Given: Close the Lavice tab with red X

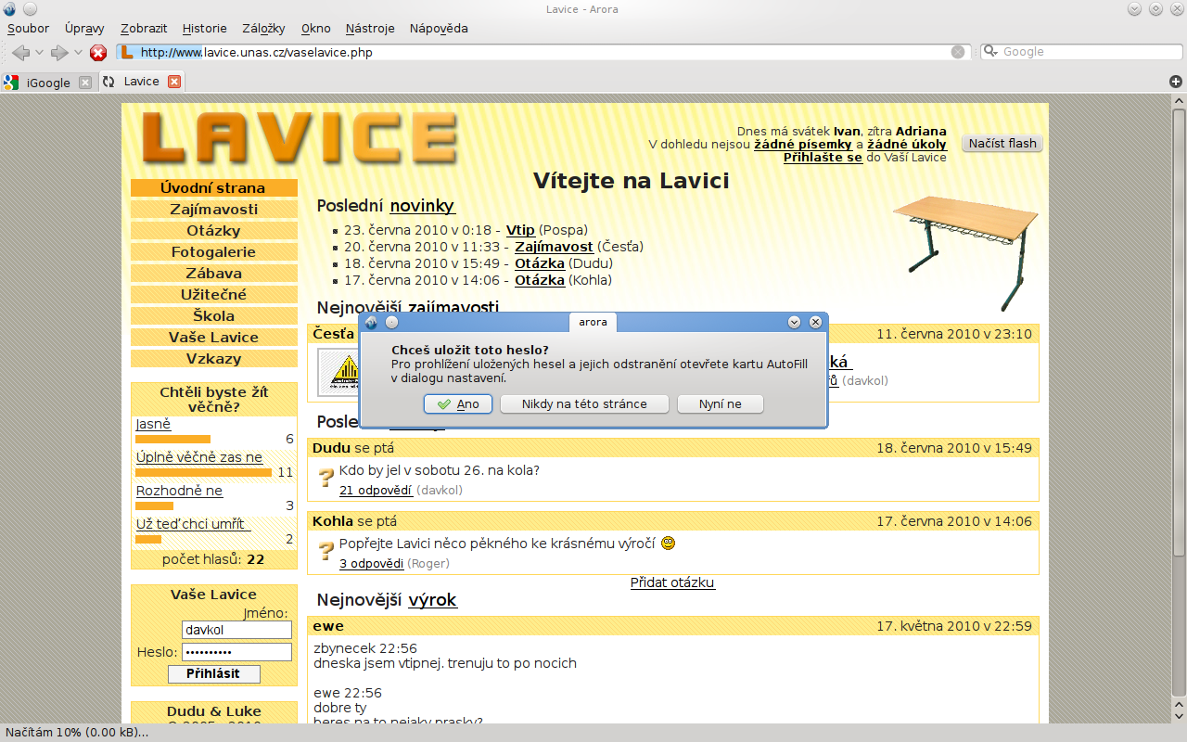Looking at the screenshot, I should (x=173, y=82).
